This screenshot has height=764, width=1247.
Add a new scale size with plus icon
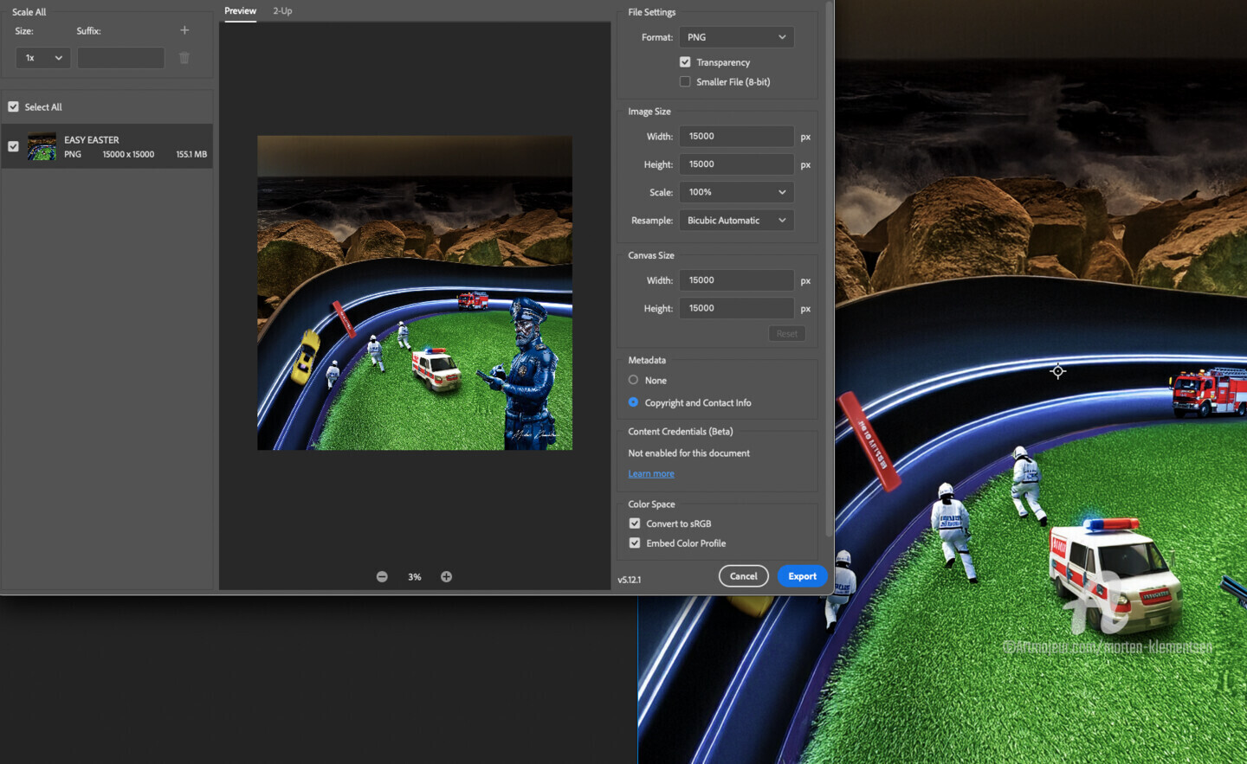184,30
